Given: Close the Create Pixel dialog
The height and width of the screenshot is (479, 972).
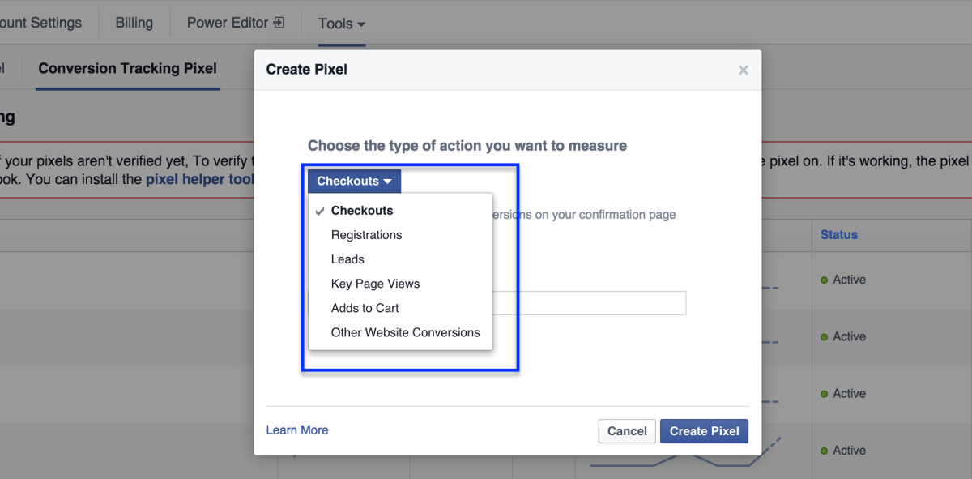Looking at the screenshot, I should tap(743, 70).
